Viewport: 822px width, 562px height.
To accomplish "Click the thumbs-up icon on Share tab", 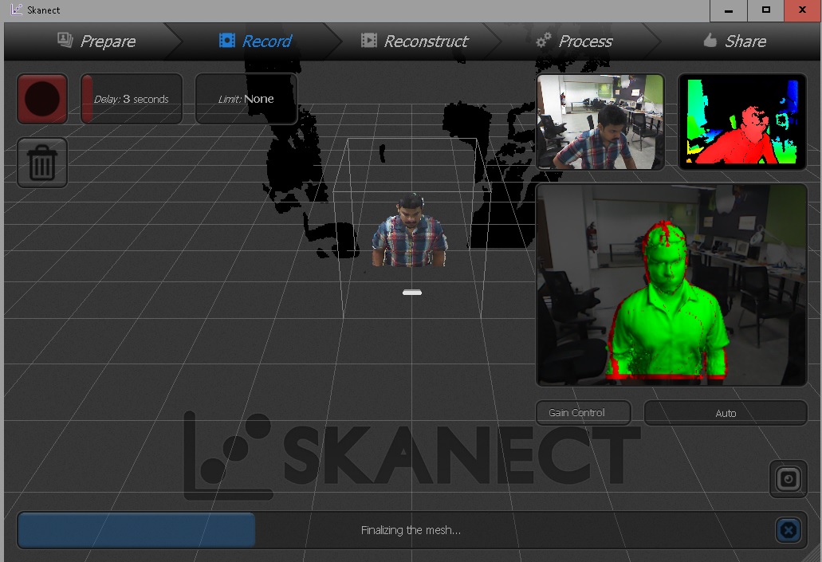I will (x=710, y=40).
